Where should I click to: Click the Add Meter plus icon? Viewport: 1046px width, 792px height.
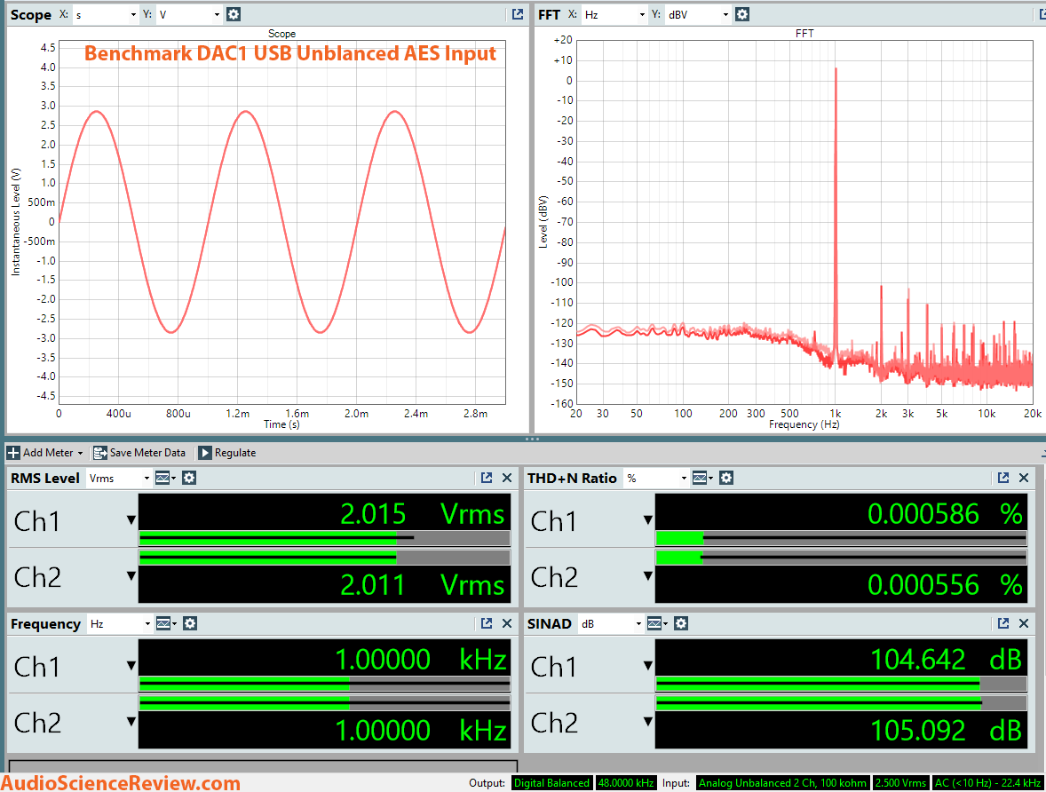coord(13,452)
